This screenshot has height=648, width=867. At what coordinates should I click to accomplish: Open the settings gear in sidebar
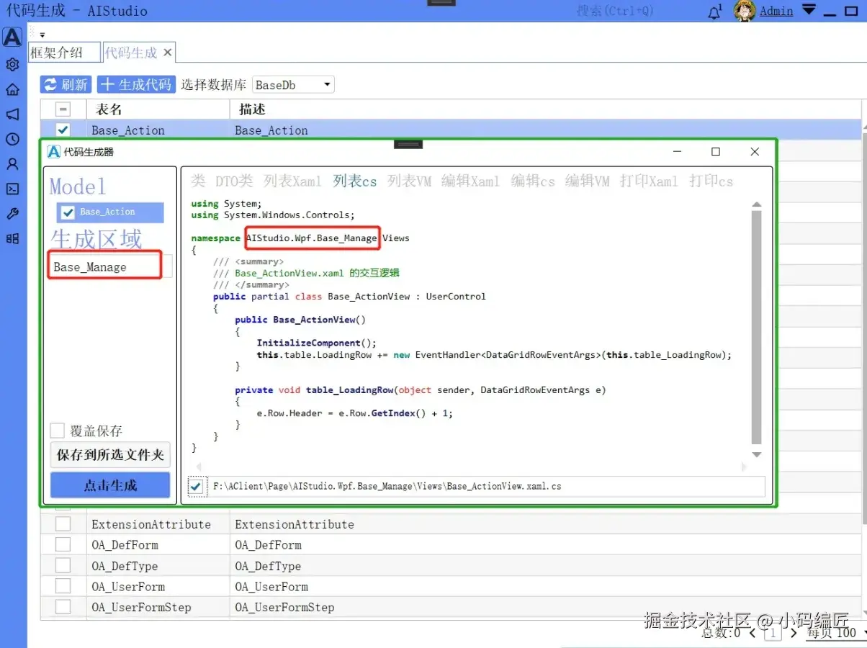tap(12, 65)
